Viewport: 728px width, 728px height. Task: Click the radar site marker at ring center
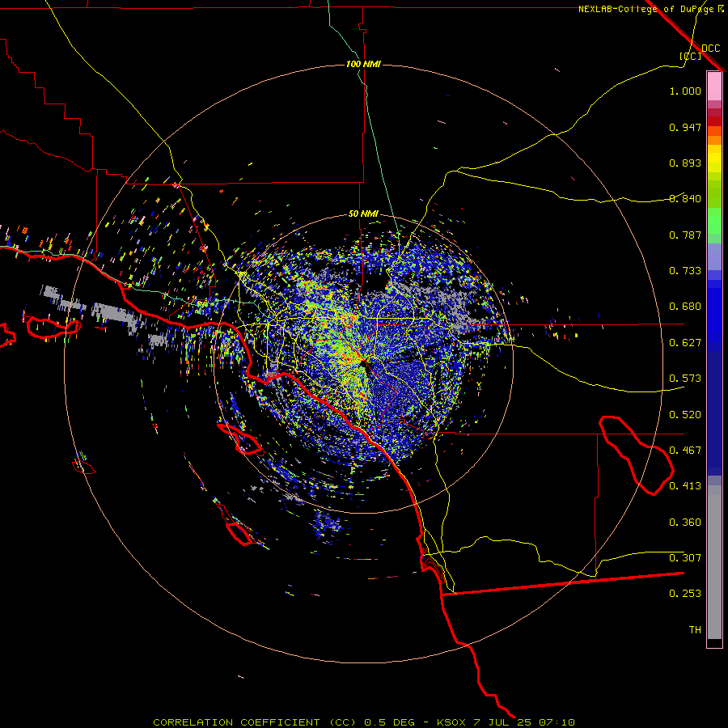[363, 365]
